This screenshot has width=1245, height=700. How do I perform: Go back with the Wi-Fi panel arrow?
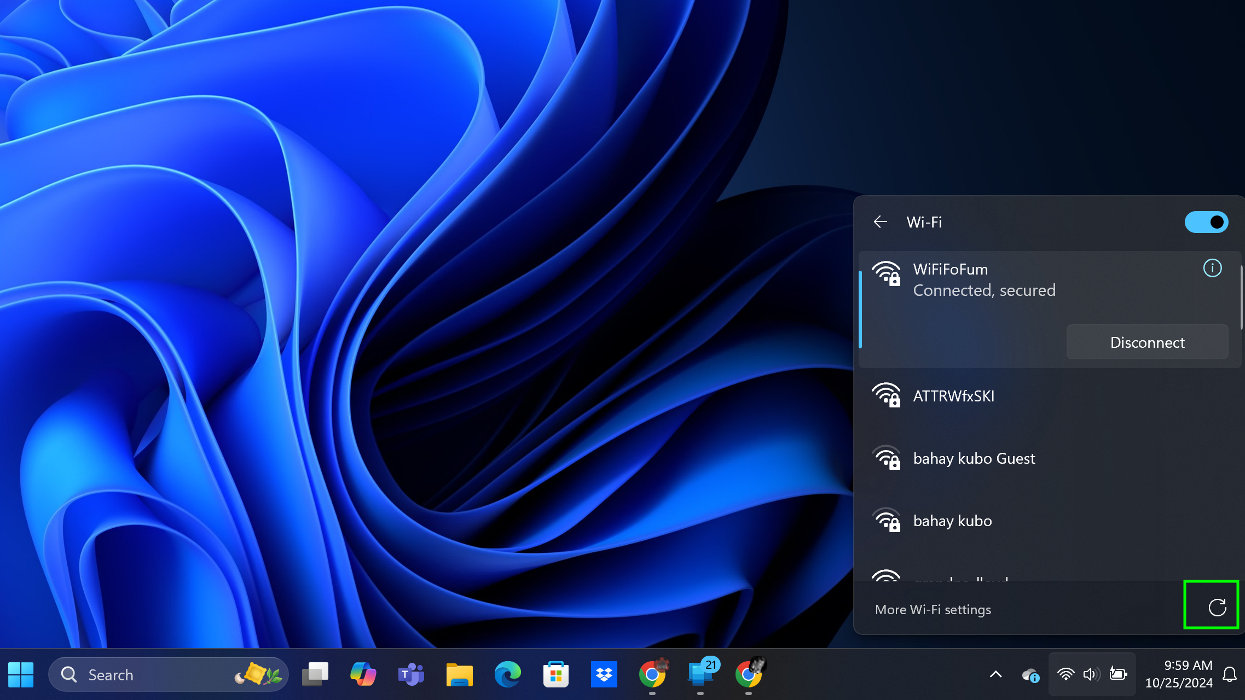tap(880, 222)
